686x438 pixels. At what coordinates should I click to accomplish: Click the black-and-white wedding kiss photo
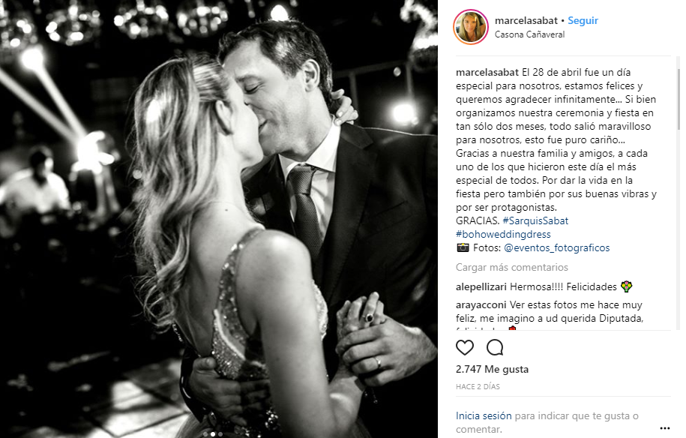click(219, 219)
